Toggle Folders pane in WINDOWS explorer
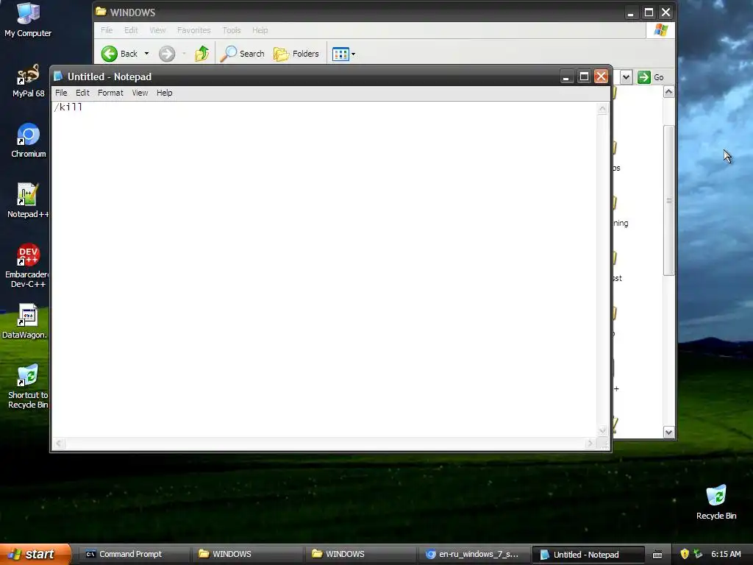 point(296,54)
